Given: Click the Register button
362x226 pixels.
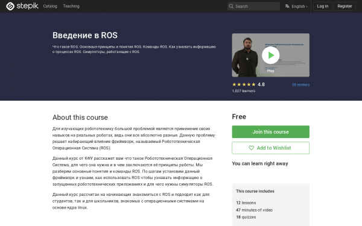Looking at the screenshot, I should pos(345,6).
